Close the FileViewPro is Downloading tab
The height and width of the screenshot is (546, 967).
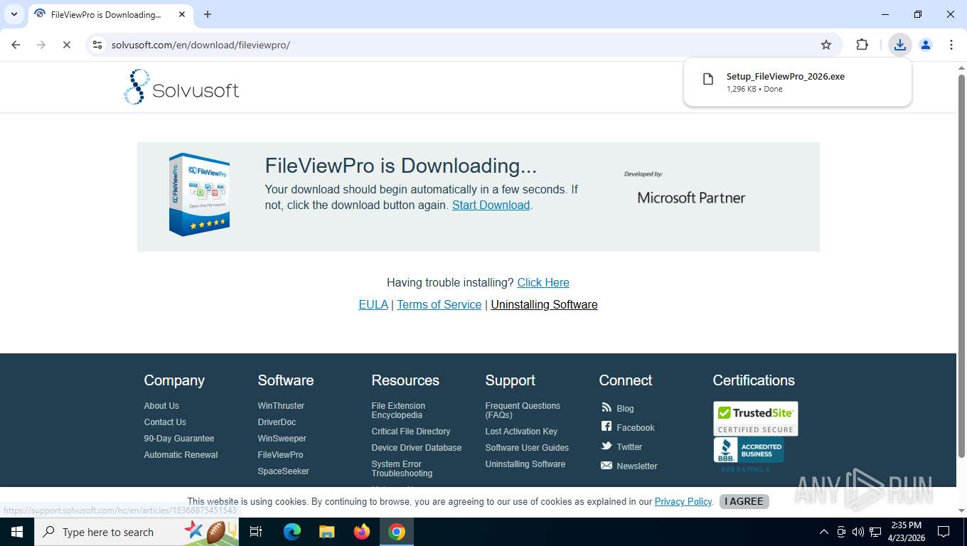[182, 14]
